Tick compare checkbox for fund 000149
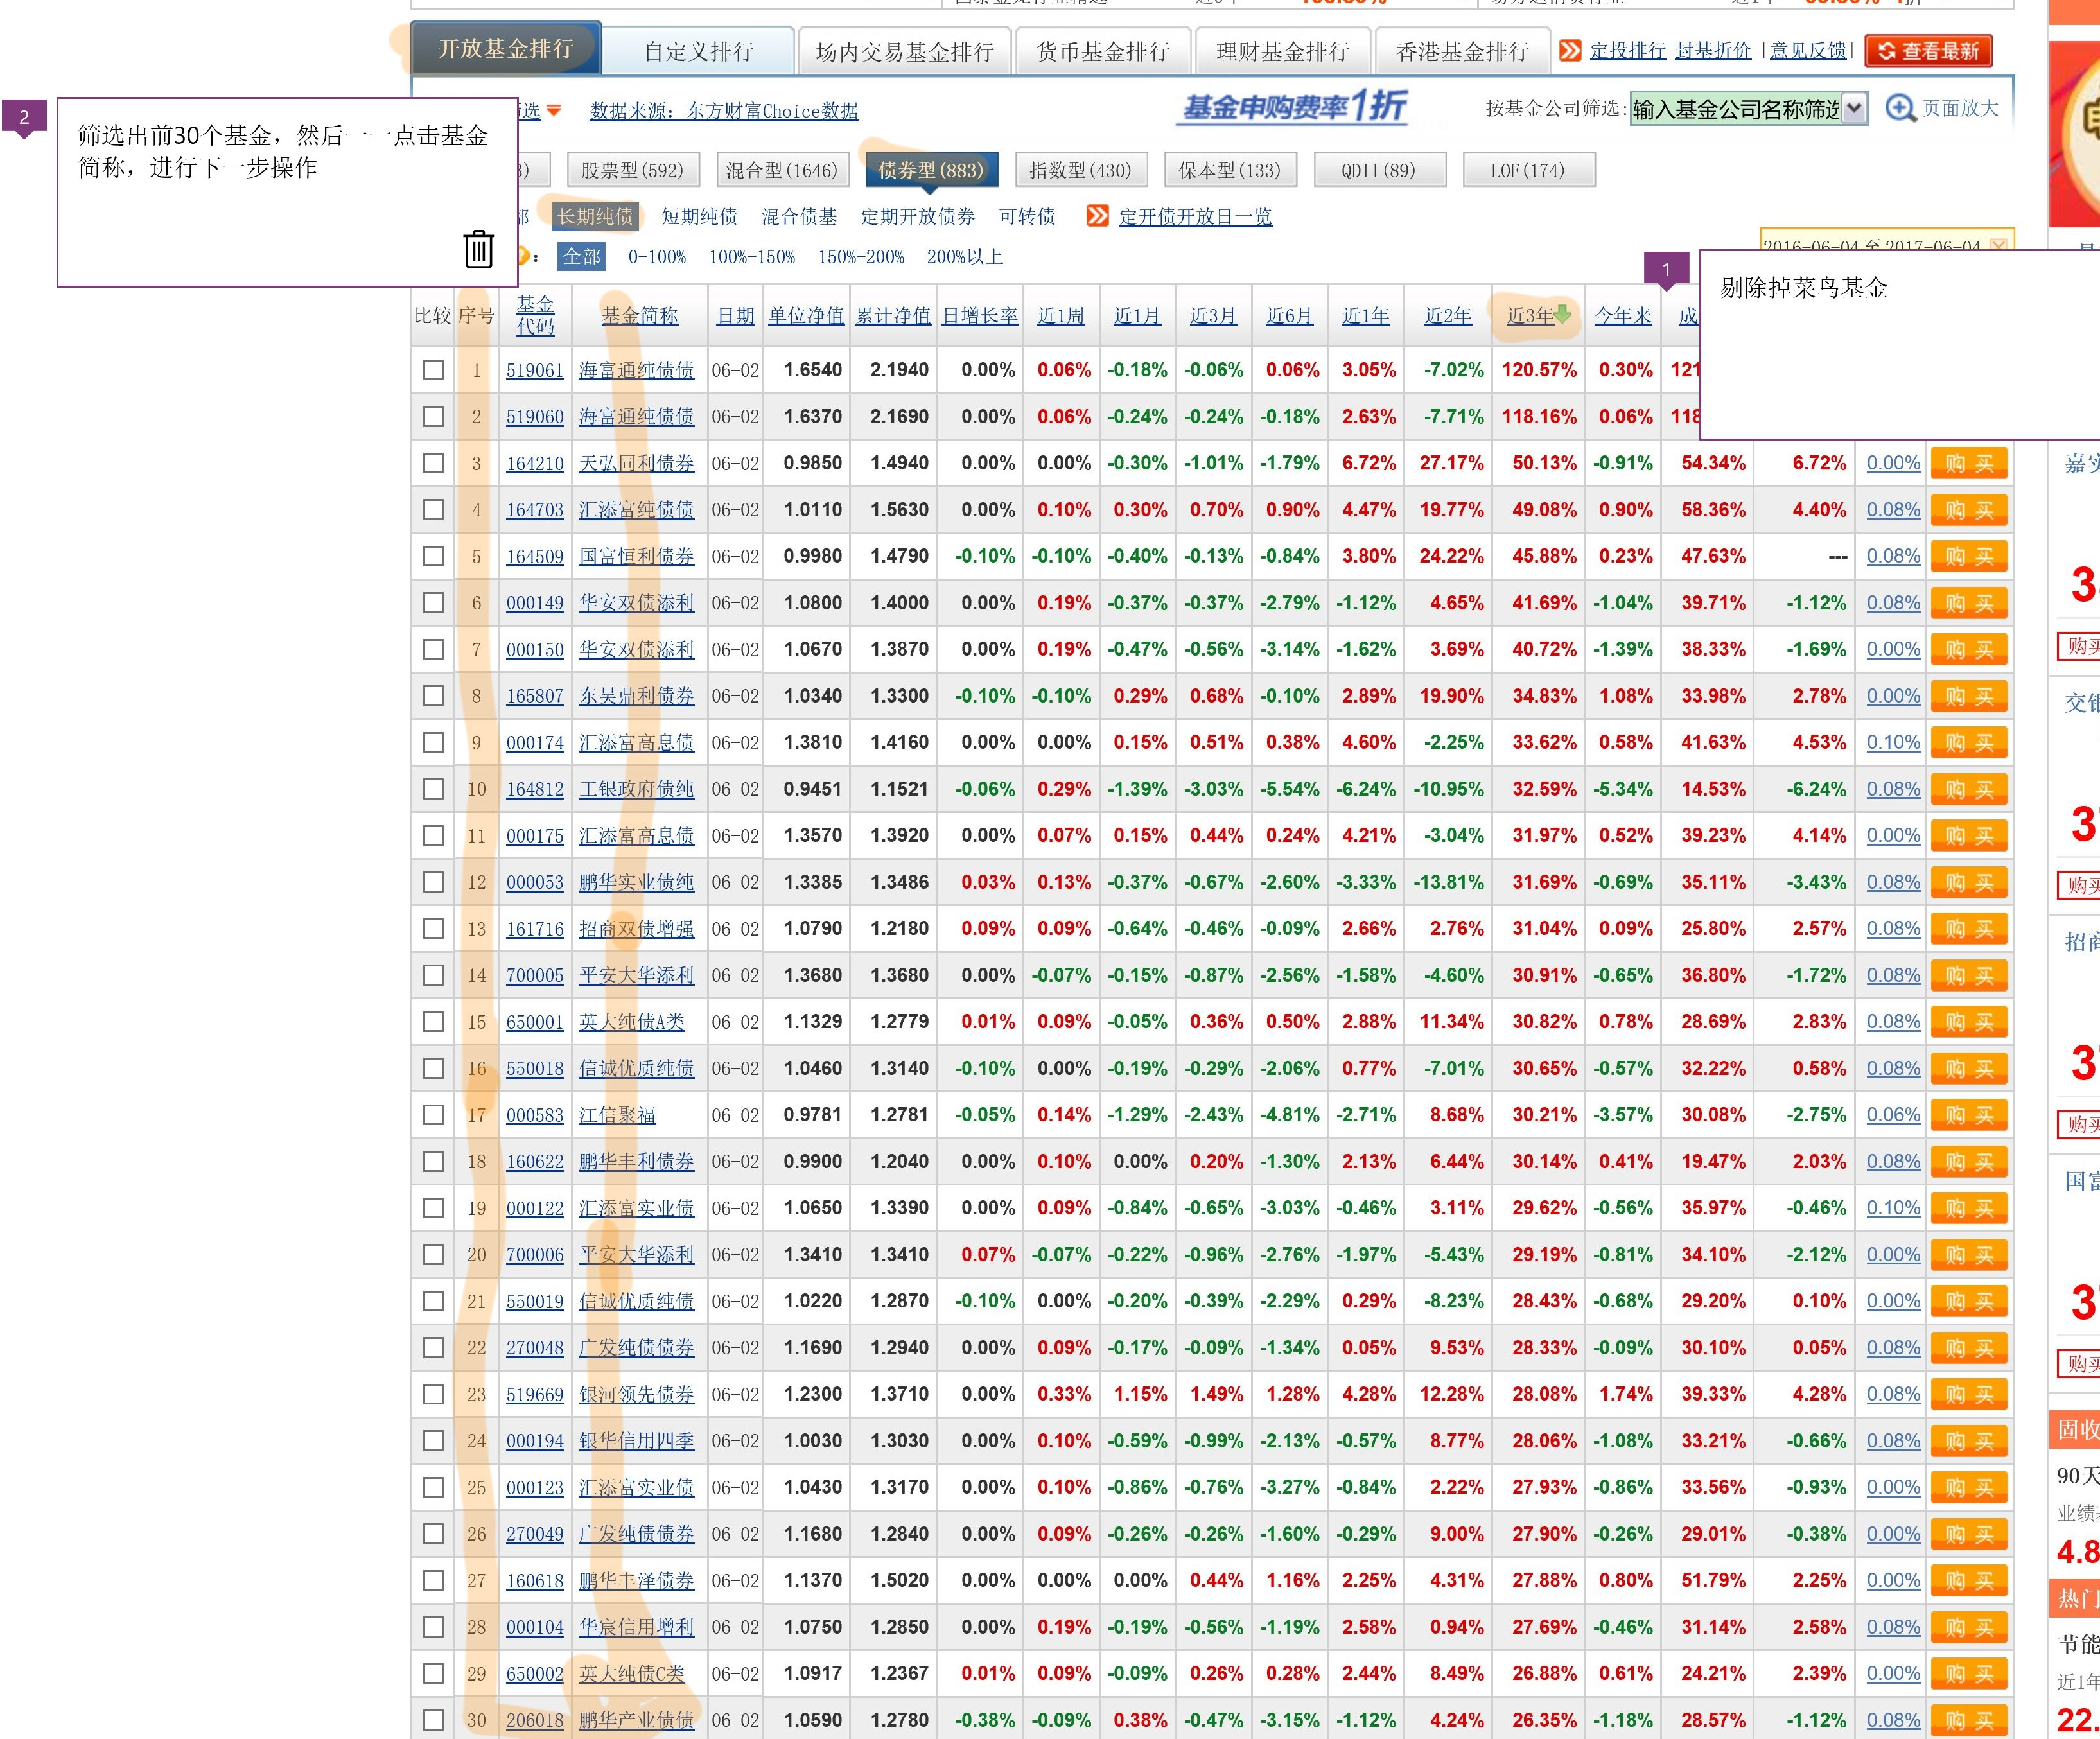Screen dimensions: 2100x1739 433,603
